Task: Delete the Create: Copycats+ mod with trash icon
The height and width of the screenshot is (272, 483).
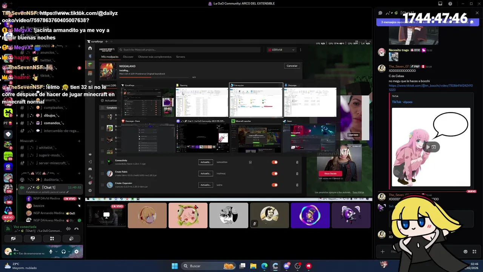Action: pos(297,185)
